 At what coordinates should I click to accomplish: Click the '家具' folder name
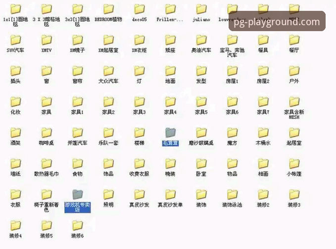(x=47, y=112)
